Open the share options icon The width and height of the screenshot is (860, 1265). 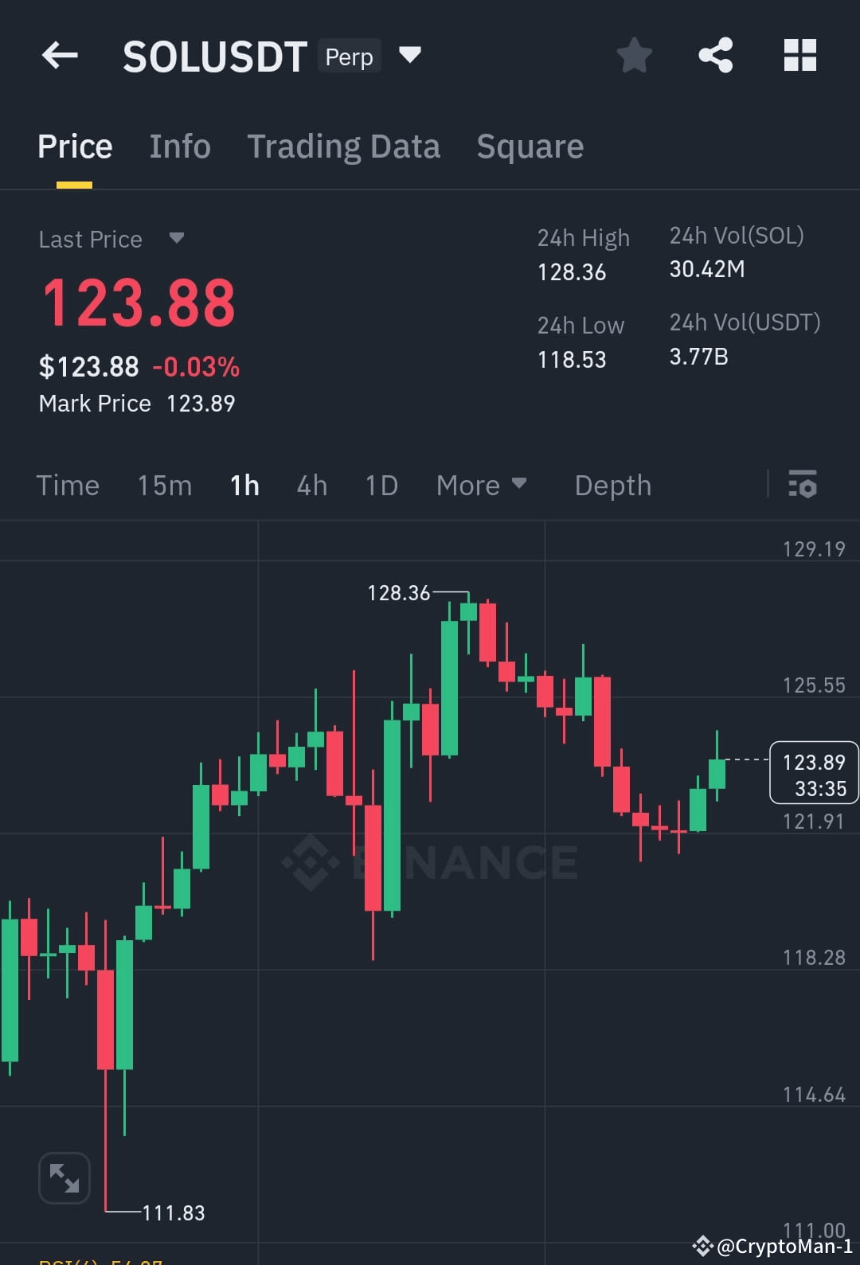tap(716, 55)
